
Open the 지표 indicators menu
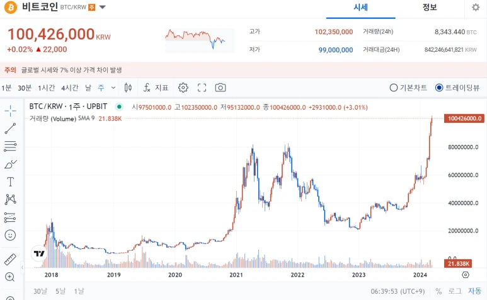click(x=156, y=88)
